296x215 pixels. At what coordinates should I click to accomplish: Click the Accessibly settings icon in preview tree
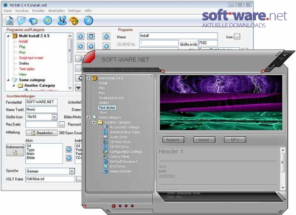tap(106, 127)
